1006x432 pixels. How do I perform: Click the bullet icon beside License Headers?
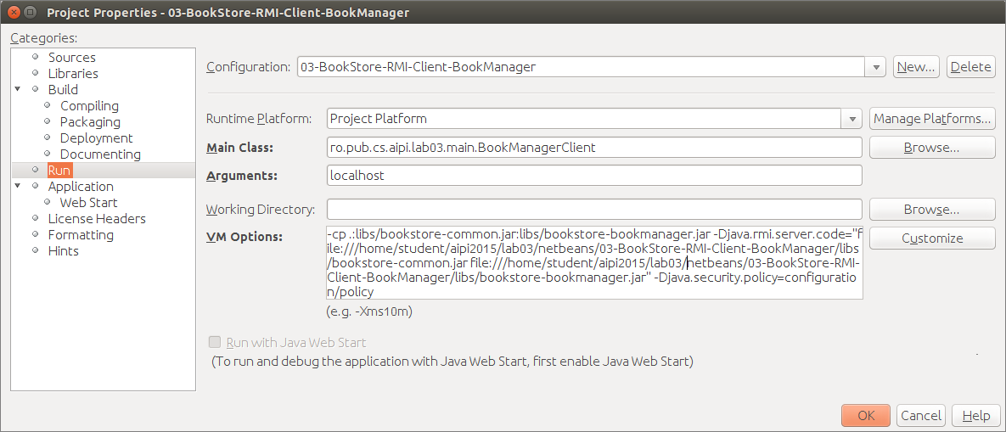pos(36,219)
